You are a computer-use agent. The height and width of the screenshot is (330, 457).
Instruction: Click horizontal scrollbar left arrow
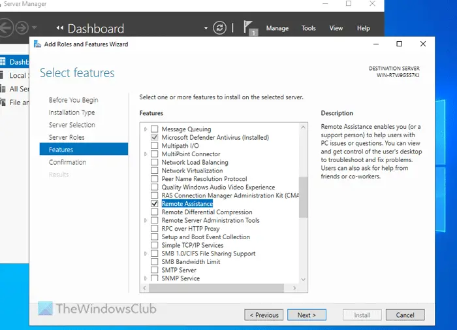(x=144, y=288)
